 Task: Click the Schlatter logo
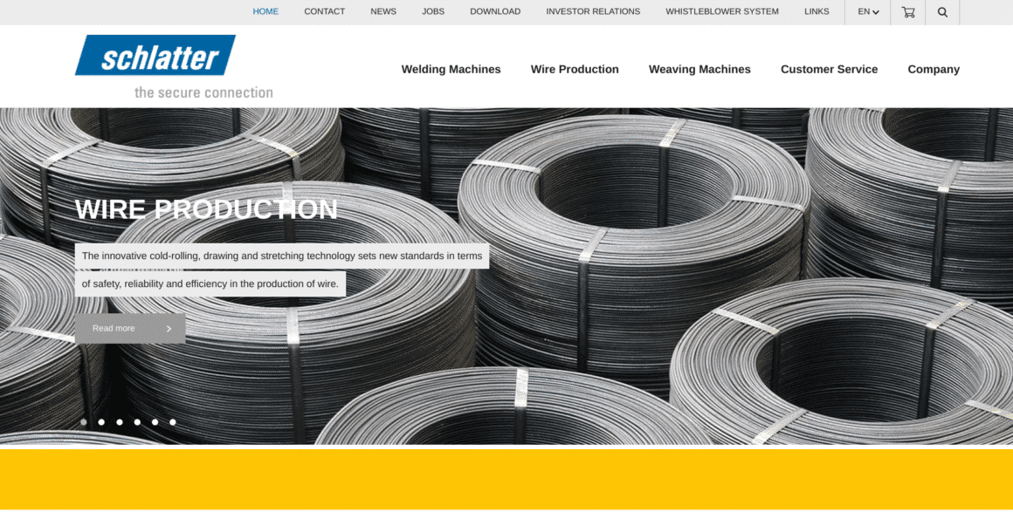coord(155,56)
